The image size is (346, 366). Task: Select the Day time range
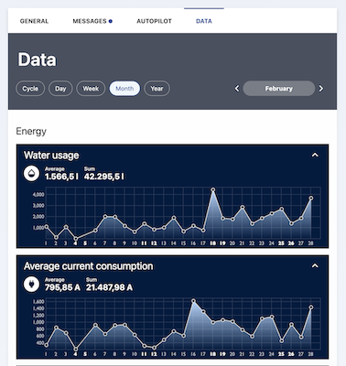(x=60, y=89)
